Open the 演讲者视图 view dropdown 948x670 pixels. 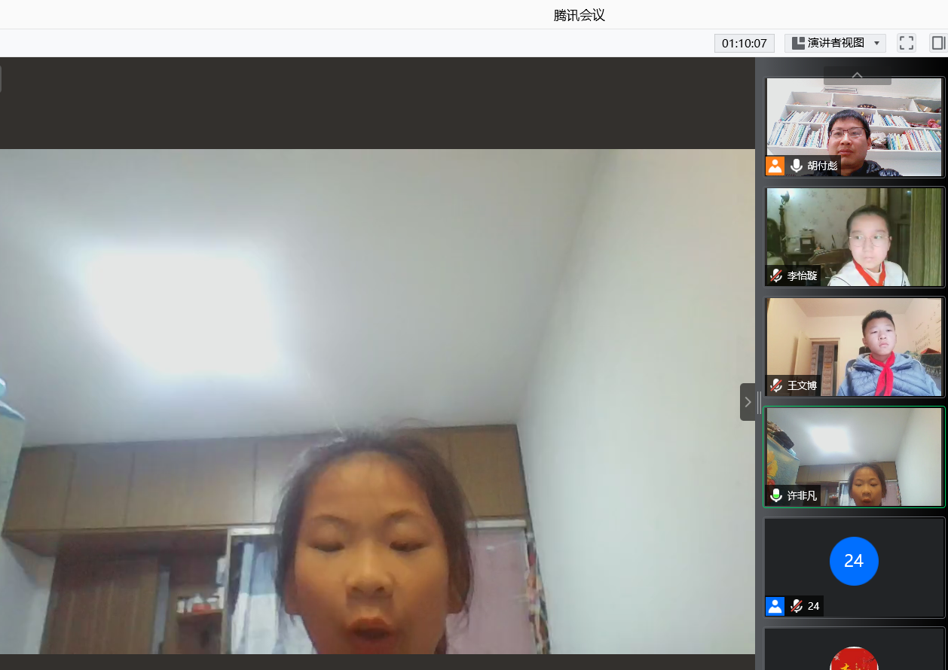[x=835, y=43]
